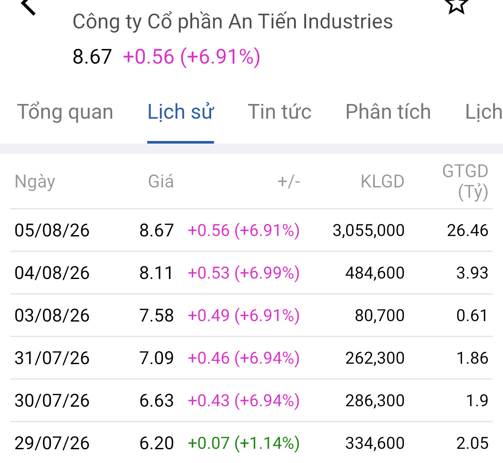Click the KLGD column header

[x=382, y=181]
